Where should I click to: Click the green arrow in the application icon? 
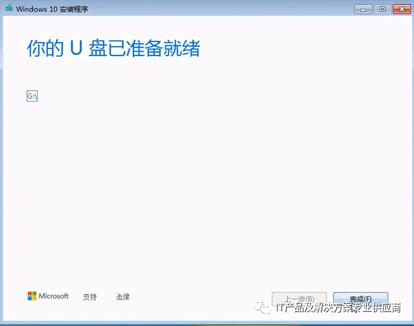point(8,7)
